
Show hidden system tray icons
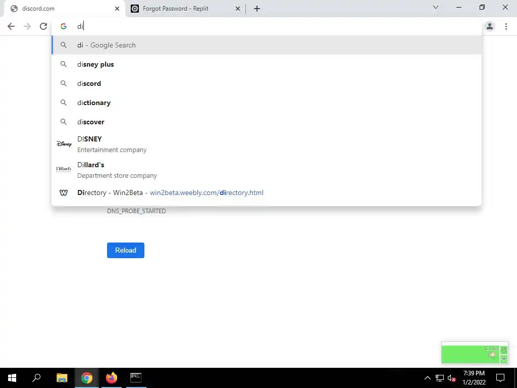[x=427, y=378]
